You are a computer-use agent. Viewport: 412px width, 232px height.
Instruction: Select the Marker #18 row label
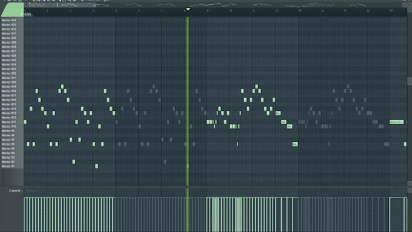point(9,91)
